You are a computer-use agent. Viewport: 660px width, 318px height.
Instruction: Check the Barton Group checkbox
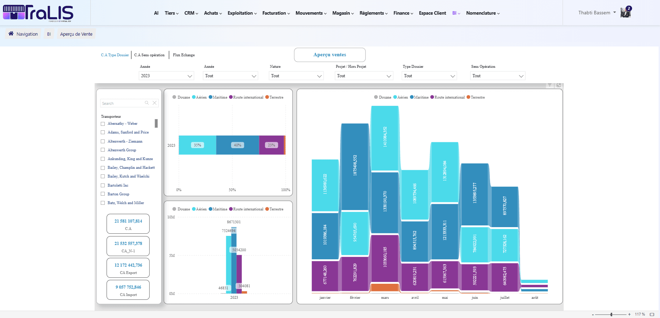tap(103, 194)
